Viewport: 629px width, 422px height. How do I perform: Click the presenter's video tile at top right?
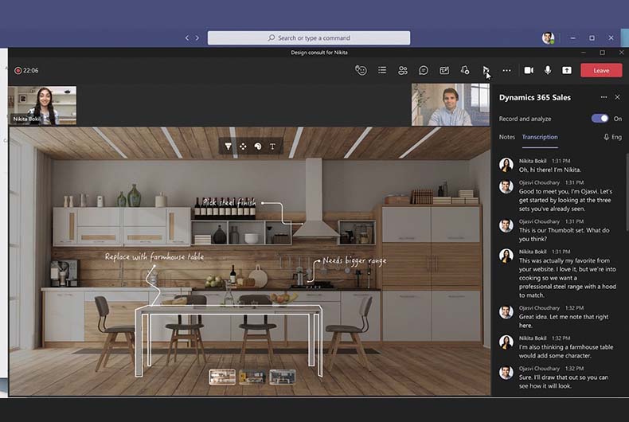[451, 104]
